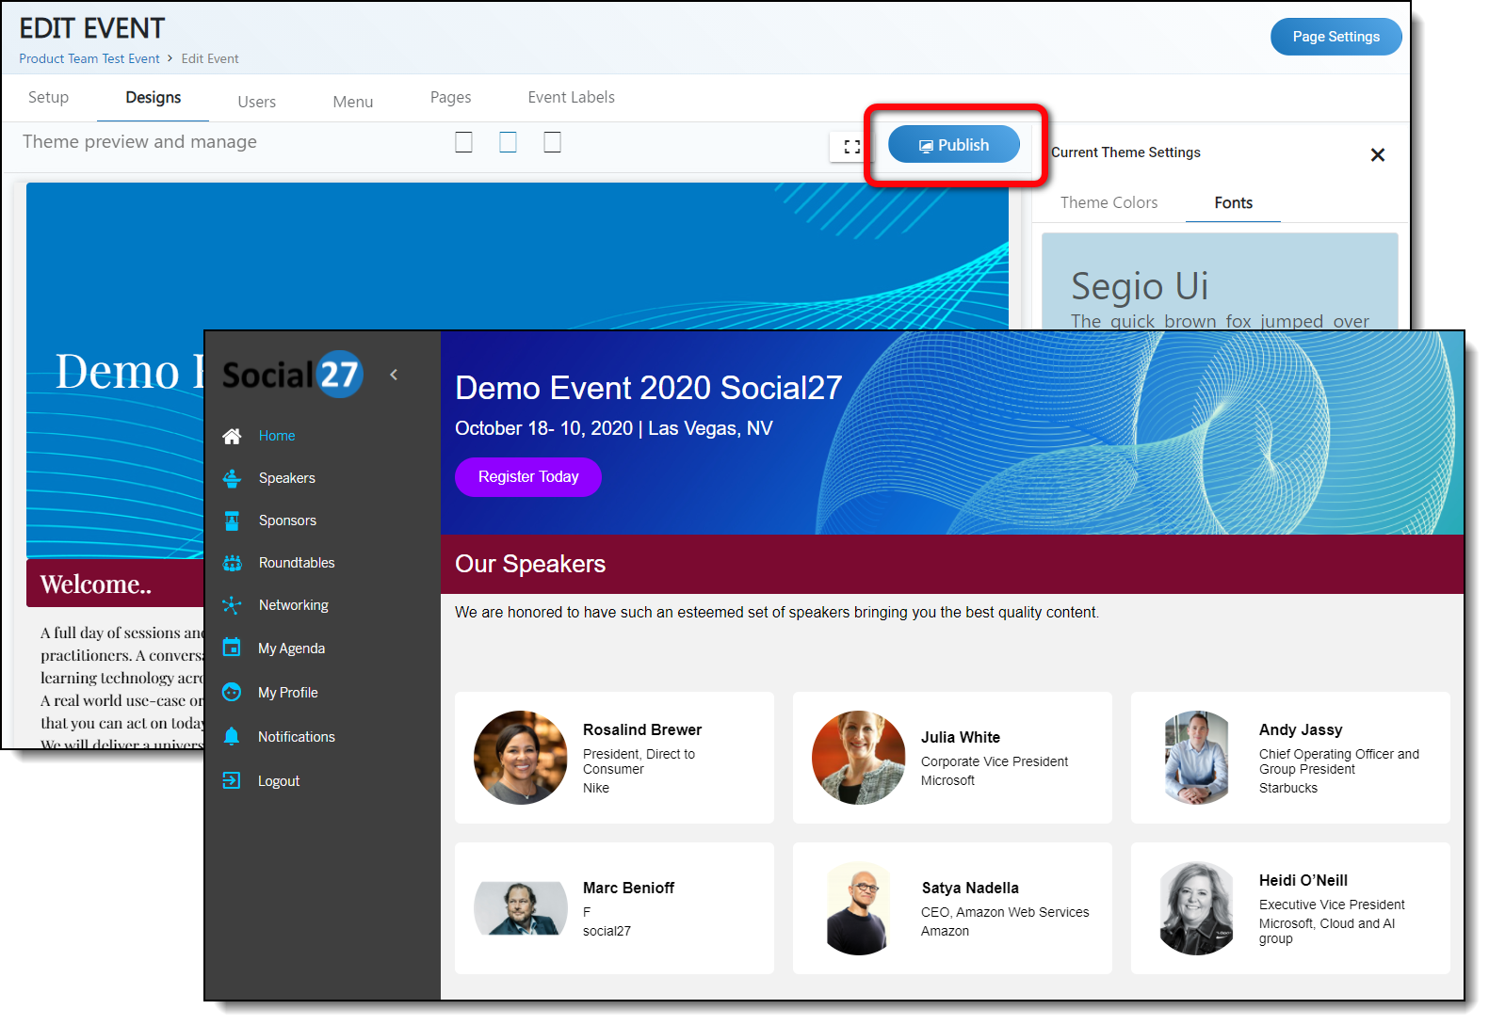Close the Current Theme Settings panel
Screen dimensions: 1489x1025
point(1377,154)
